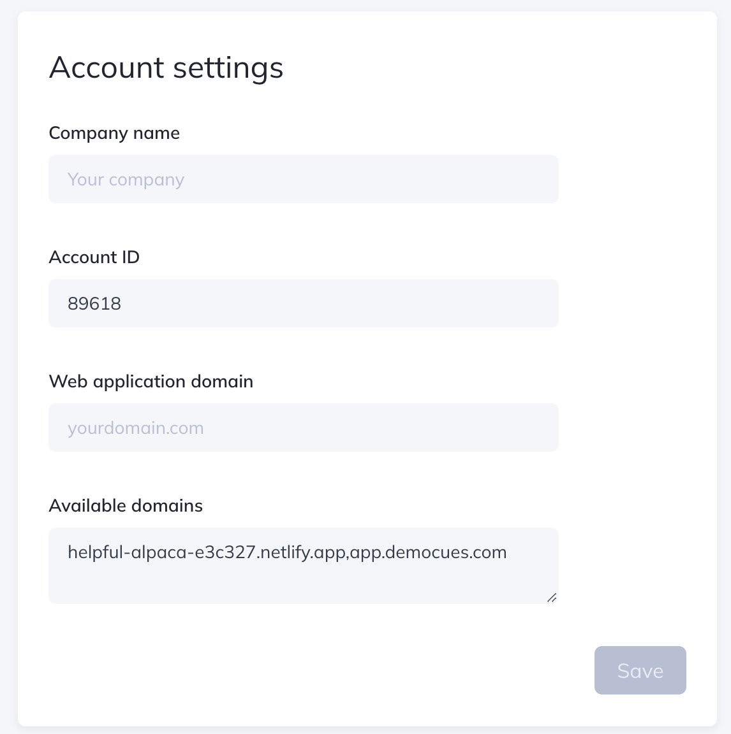Click the 'Available domains' label
This screenshot has width=731, height=734.
coord(126,506)
